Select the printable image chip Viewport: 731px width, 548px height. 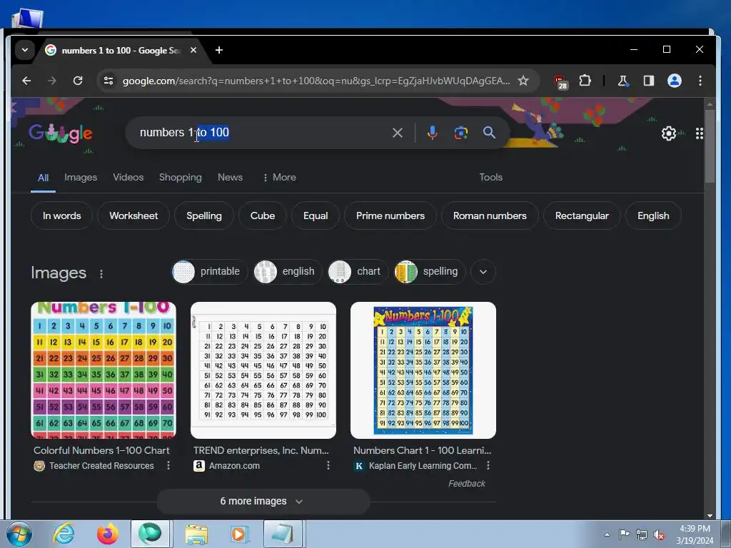[x=209, y=272]
